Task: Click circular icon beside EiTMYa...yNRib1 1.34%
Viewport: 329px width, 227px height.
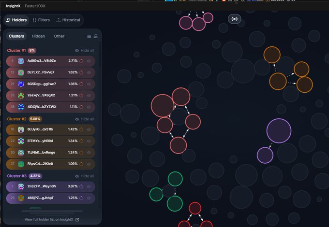Action: 81,141
